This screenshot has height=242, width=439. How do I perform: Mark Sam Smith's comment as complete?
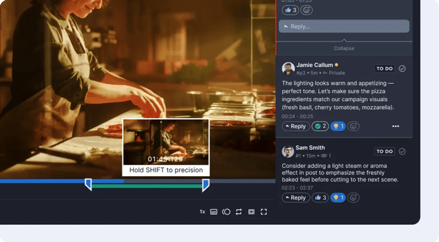pyautogui.click(x=402, y=151)
